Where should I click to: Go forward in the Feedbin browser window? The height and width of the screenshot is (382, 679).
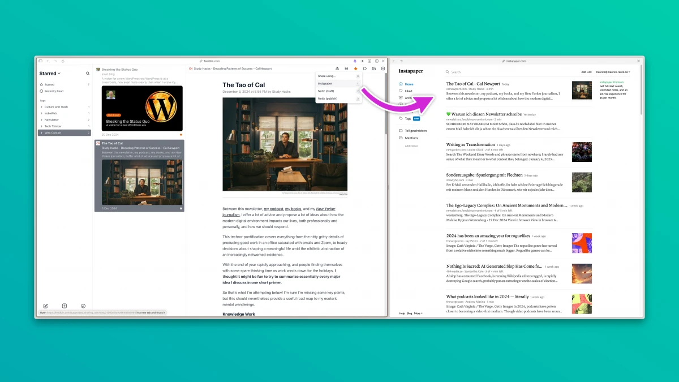[55, 61]
